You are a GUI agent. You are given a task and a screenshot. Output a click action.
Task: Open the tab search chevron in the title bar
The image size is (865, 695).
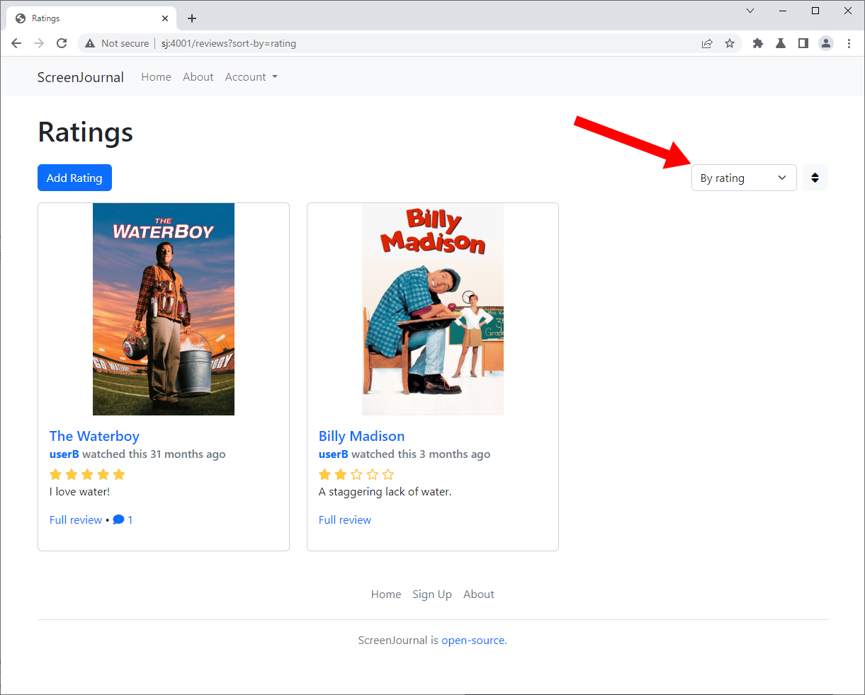pos(750,11)
